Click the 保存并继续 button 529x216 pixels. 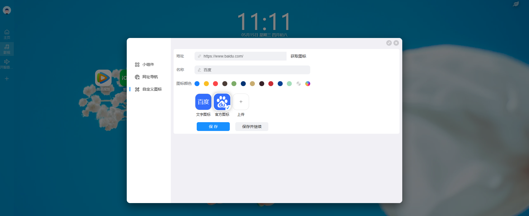click(x=252, y=127)
